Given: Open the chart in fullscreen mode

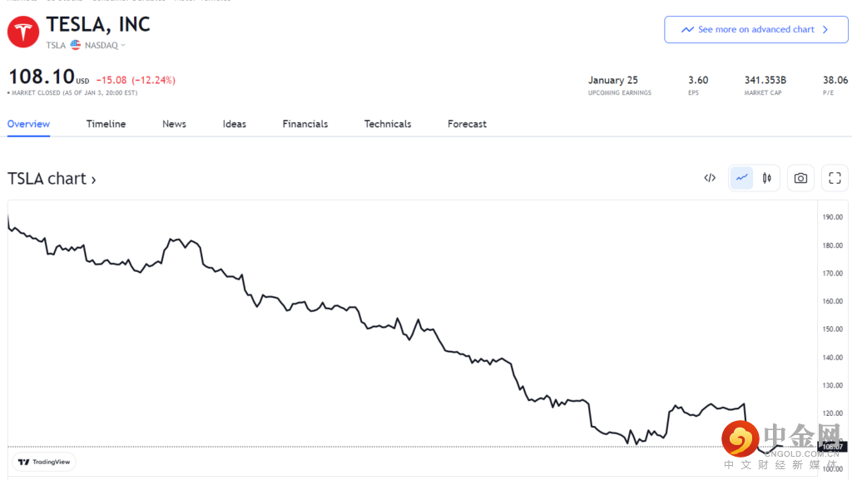Looking at the screenshot, I should 835,178.
